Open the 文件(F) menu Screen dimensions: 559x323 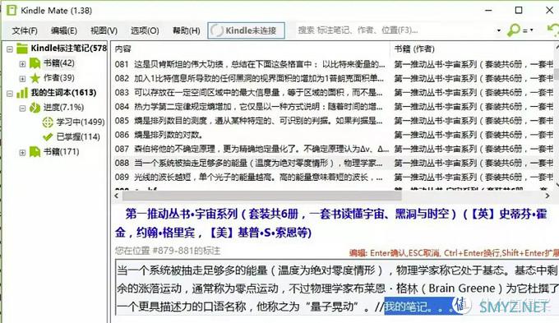pos(24,30)
